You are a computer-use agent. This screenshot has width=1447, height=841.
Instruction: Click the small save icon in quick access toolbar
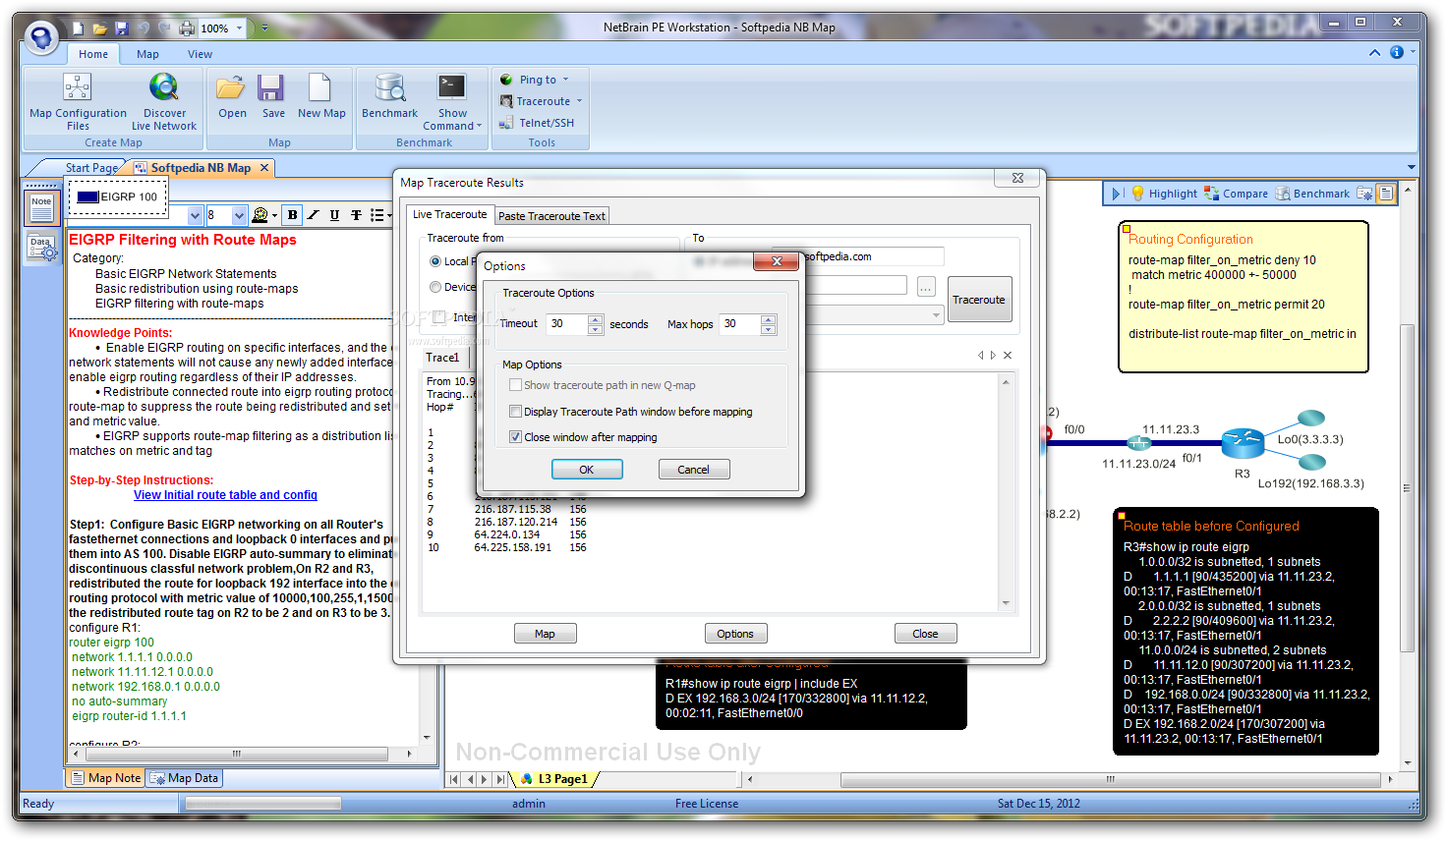click(122, 28)
